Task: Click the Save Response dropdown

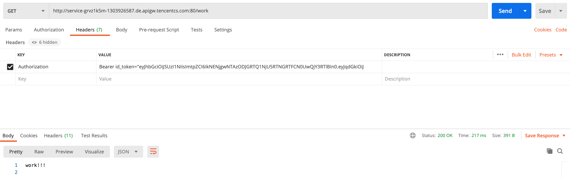Action: point(545,135)
